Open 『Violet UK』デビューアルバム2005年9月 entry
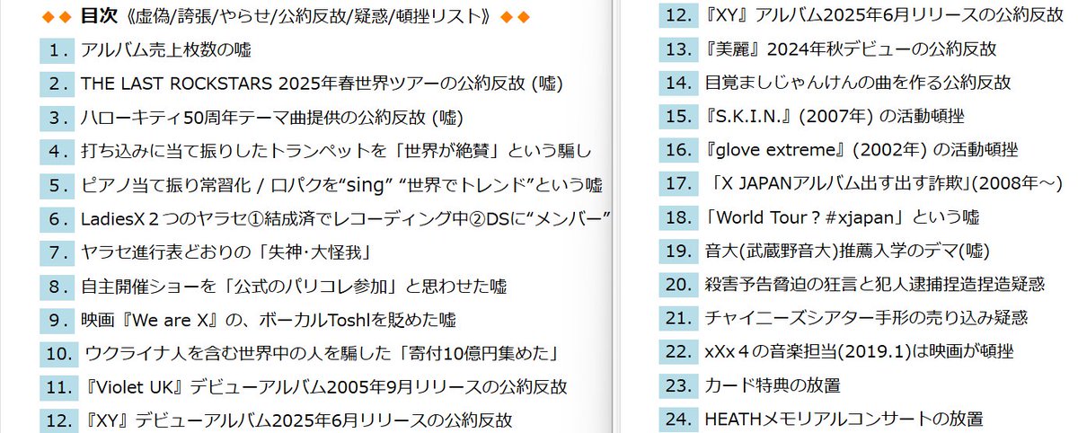The image size is (1078, 433). [x=323, y=387]
